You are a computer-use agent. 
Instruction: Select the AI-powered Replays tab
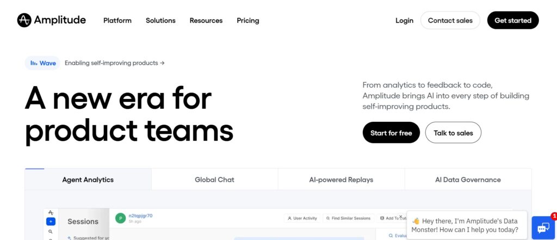(x=341, y=180)
